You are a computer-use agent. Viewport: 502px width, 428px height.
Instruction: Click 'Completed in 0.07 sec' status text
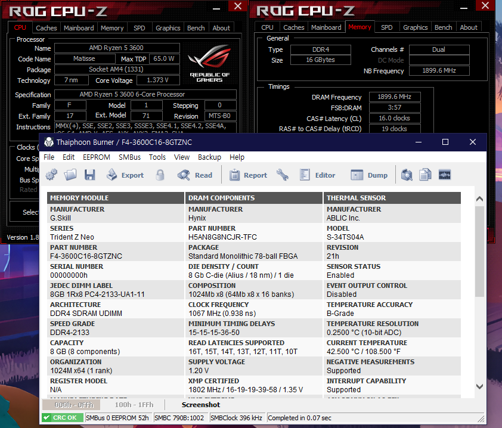click(299, 418)
